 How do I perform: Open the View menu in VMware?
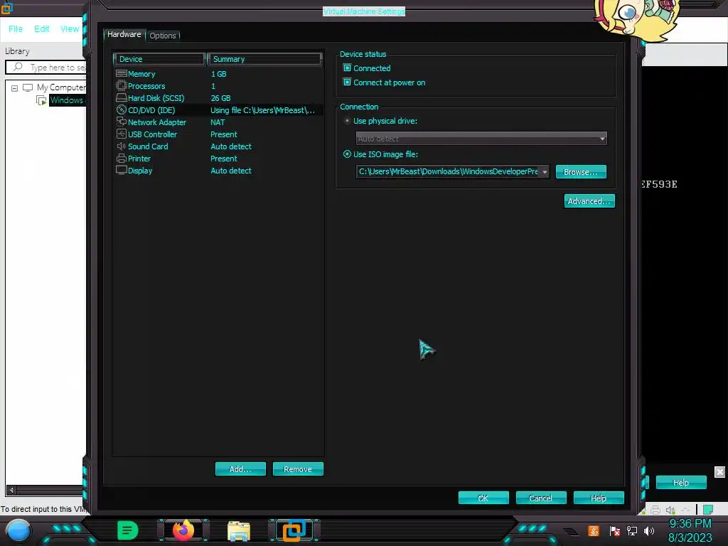point(70,28)
